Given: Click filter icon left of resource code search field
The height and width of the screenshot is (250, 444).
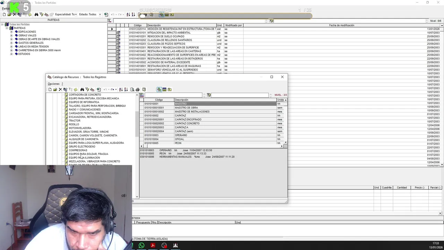Looking at the screenshot, I should tap(142, 95).
